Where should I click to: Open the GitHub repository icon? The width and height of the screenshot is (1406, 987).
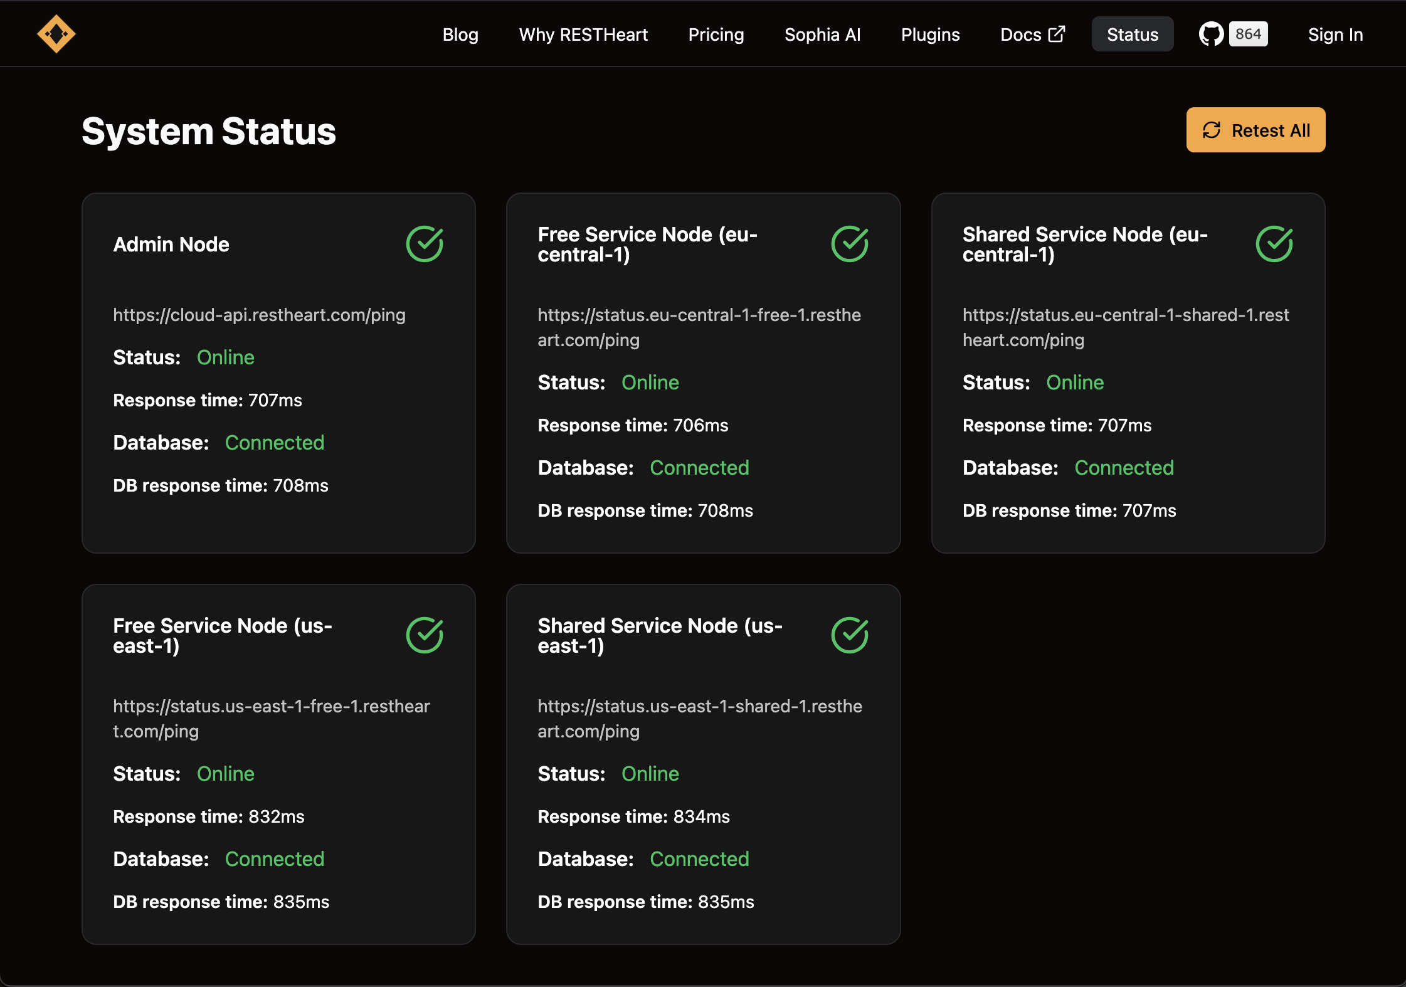1211,34
